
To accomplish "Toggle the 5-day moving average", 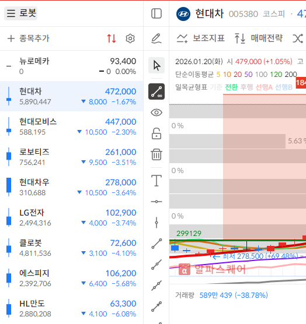I will click(218, 75).
